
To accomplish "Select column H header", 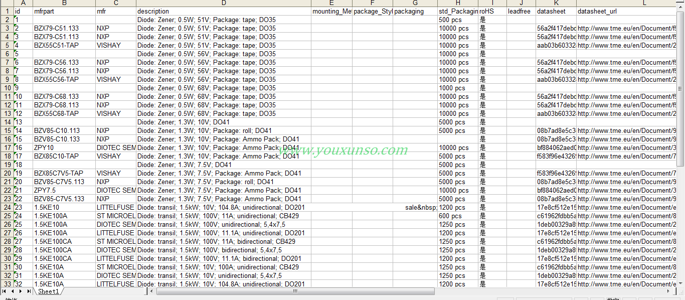I will point(457,3).
